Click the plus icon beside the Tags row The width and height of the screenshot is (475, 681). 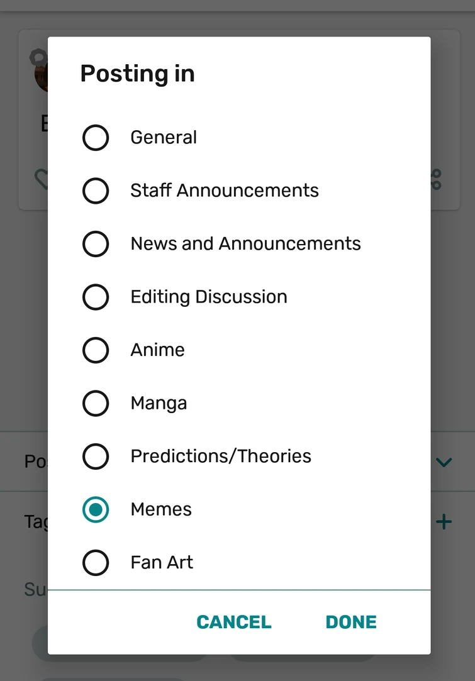(444, 521)
